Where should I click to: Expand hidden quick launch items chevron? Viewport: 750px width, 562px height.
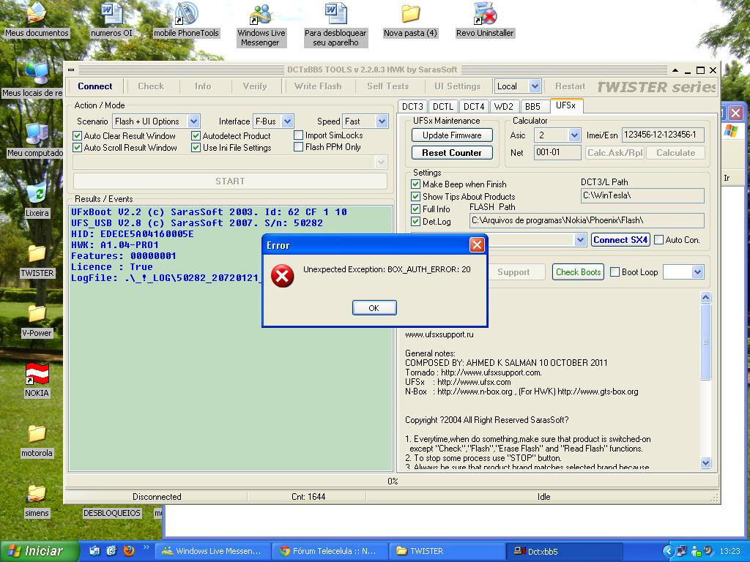tap(146, 547)
